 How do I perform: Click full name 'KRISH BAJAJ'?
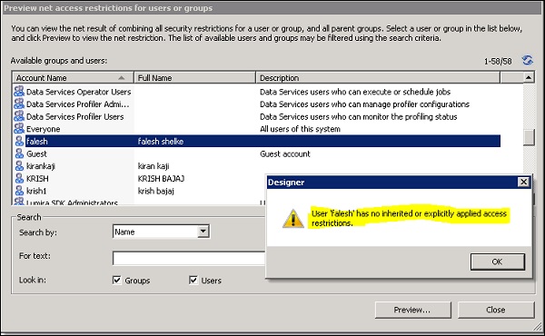pos(161,179)
